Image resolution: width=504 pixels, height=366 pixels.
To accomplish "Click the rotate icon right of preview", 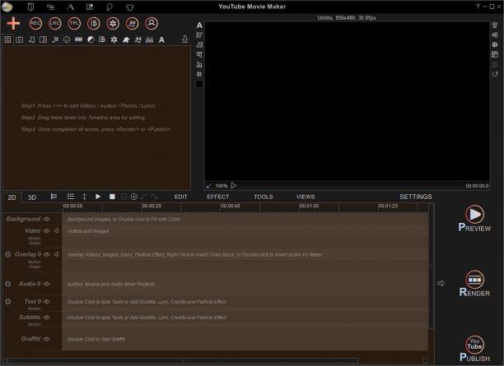I will (x=495, y=74).
